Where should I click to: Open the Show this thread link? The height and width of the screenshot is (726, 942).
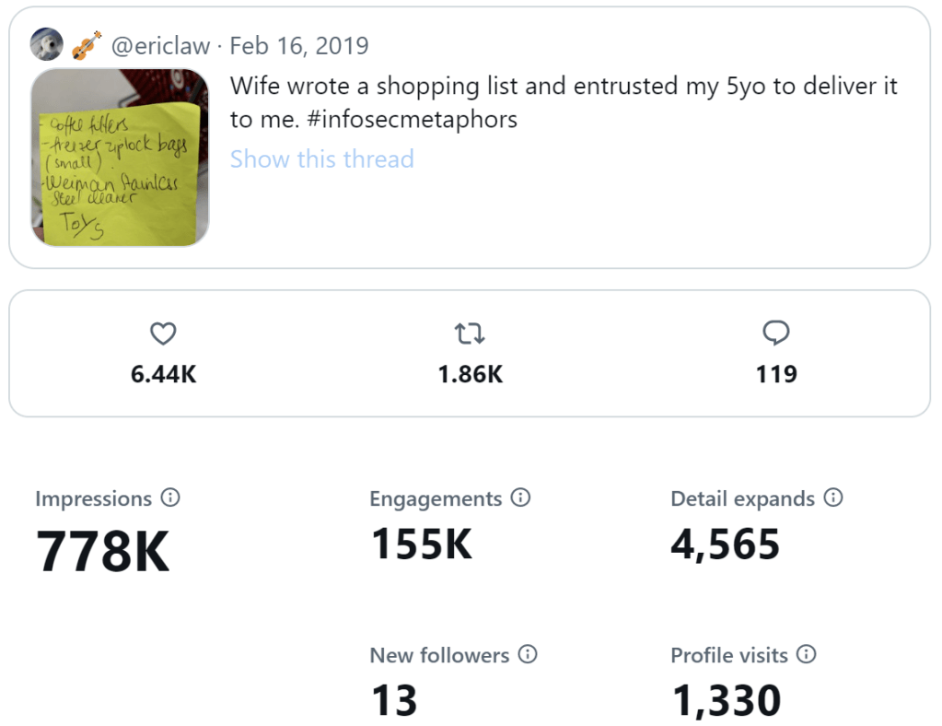click(x=321, y=158)
